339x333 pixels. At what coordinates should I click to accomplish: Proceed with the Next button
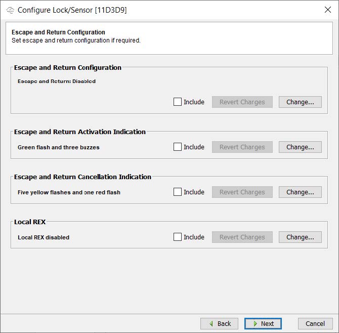tap(263, 323)
